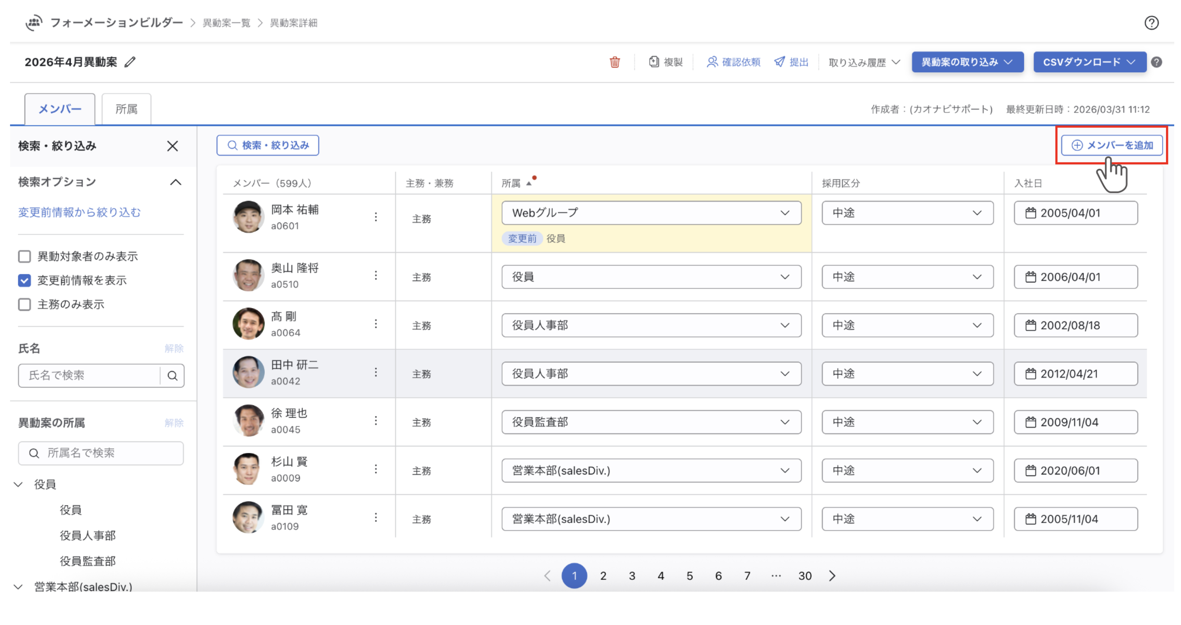Image resolution: width=1181 pixels, height=625 pixels.
Task: Open the 取り込み履歴 dropdown
Action: point(864,62)
